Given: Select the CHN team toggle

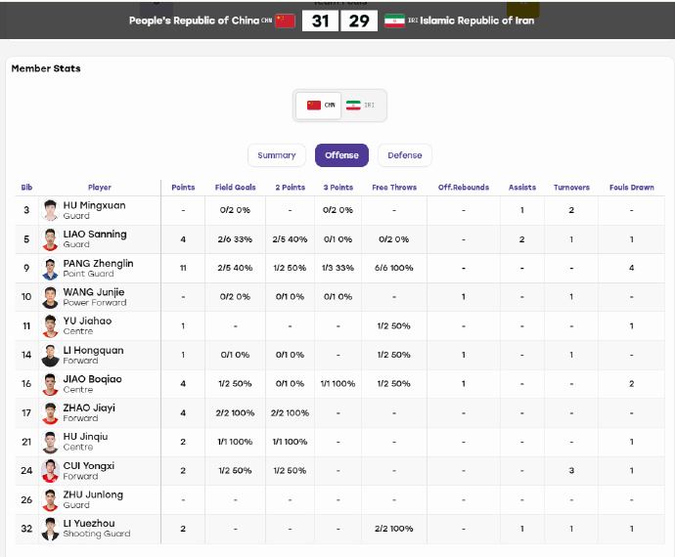Looking at the screenshot, I should (x=319, y=106).
